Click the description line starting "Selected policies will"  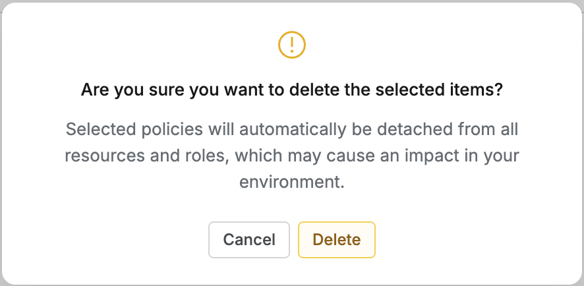292,129
